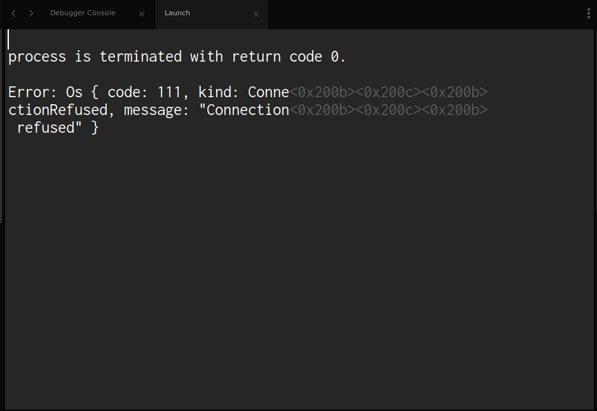This screenshot has width=597, height=411.
Task: Open the panel options via the dots menu
Action: click(587, 12)
